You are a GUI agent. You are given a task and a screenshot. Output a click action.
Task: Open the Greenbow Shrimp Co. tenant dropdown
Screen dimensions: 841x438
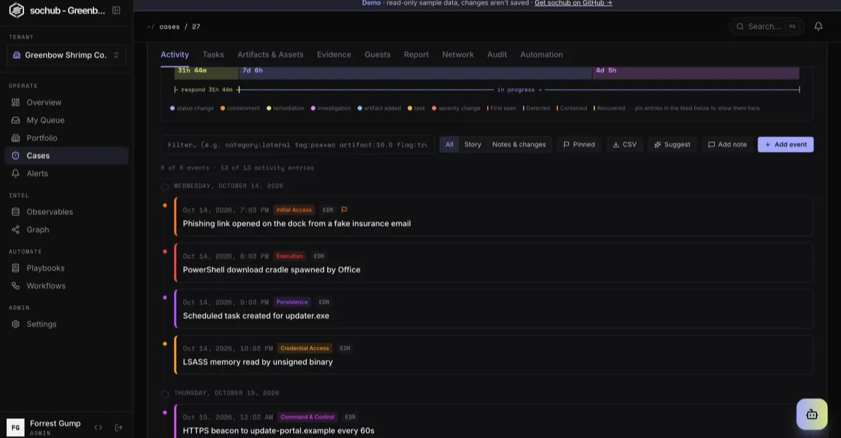(x=67, y=55)
